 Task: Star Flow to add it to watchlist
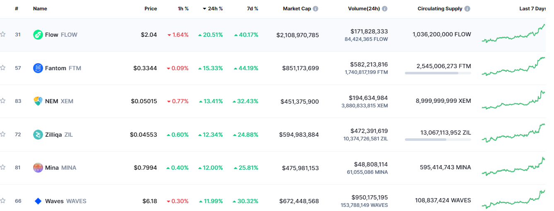click(2, 35)
